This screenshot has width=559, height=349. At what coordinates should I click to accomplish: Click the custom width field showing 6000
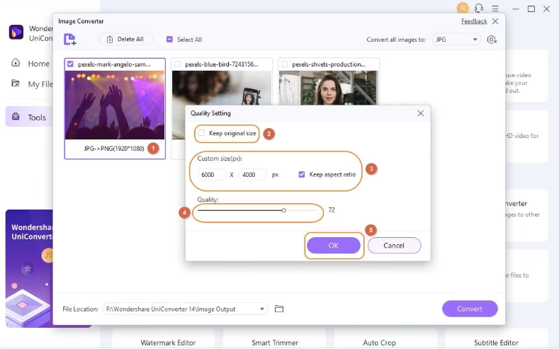212,175
